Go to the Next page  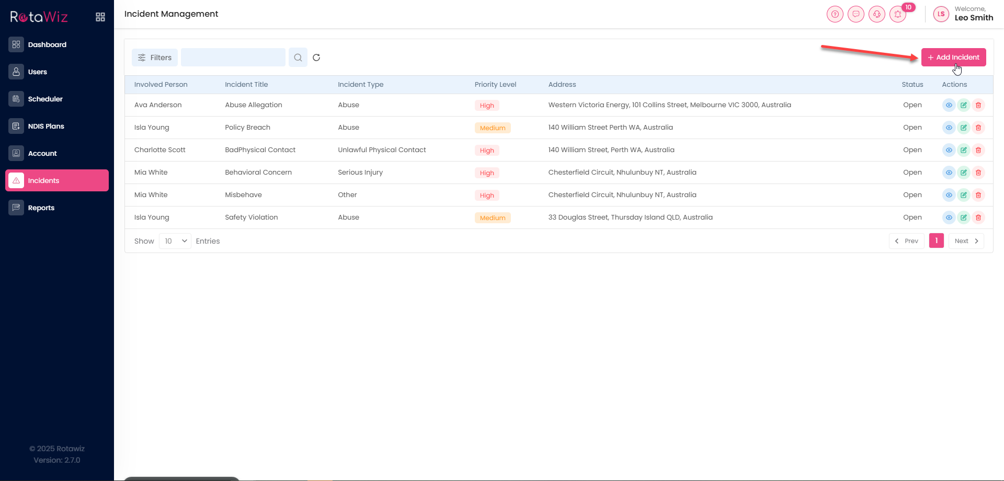(966, 241)
